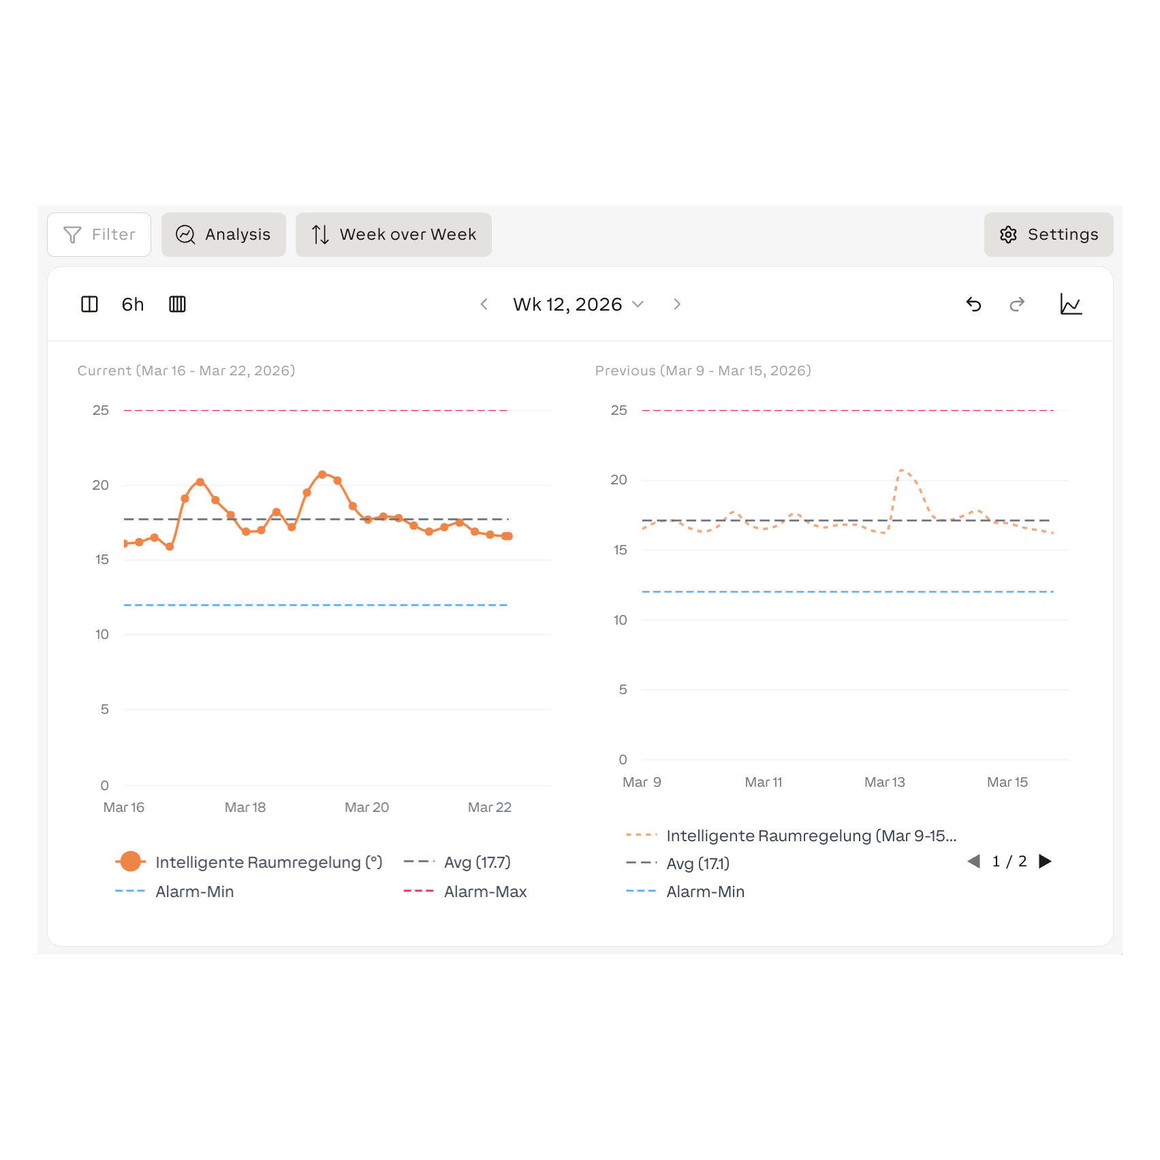
Task: Click the 6h interval button
Action: 133,304
